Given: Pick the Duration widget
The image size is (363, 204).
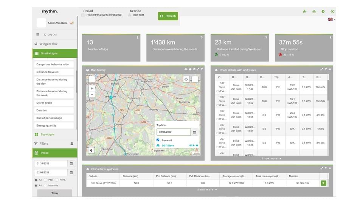Looking at the screenshot, I should pos(54,110).
